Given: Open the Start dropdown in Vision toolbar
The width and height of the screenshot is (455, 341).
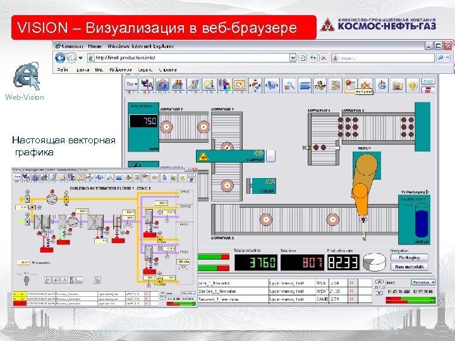Looking at the screenshot, I should point(131,85).
